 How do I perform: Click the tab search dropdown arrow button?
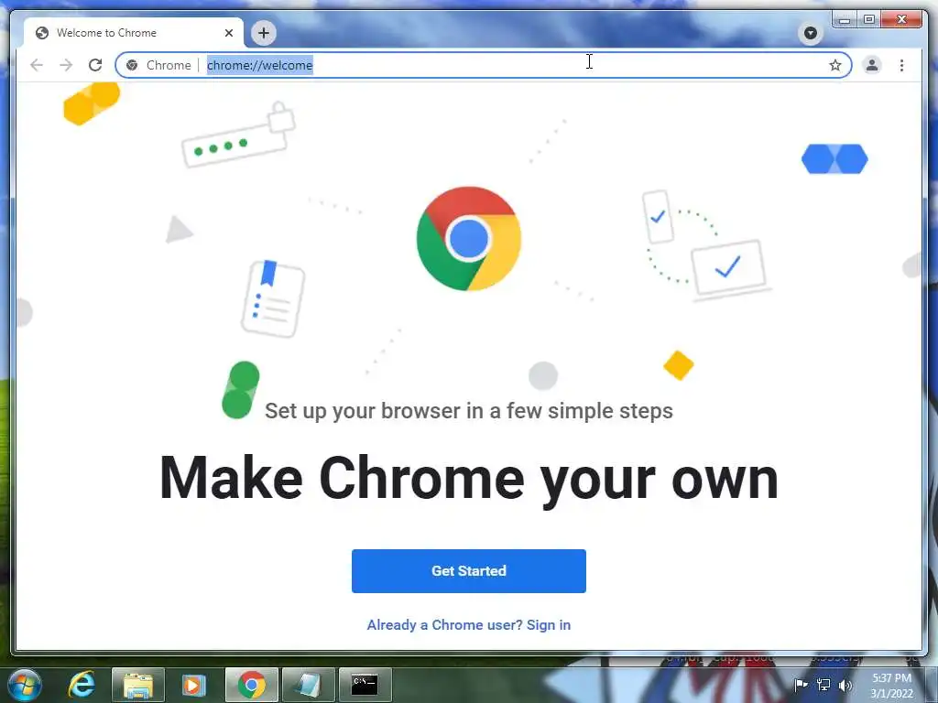[810, 33]
